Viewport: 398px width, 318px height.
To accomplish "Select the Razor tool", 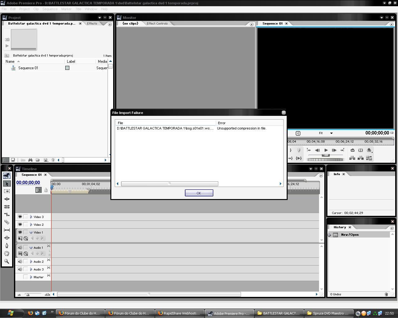I will click(7, 222).
